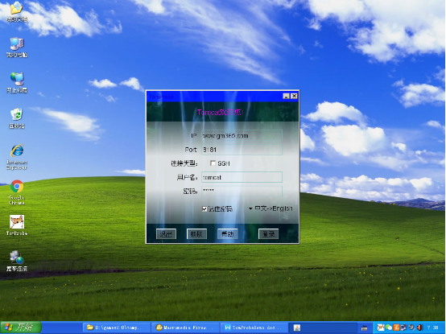The image size is (446, 334).
Task: Click the second button from the left at the dialog bottom
Action: coord(196,234)
